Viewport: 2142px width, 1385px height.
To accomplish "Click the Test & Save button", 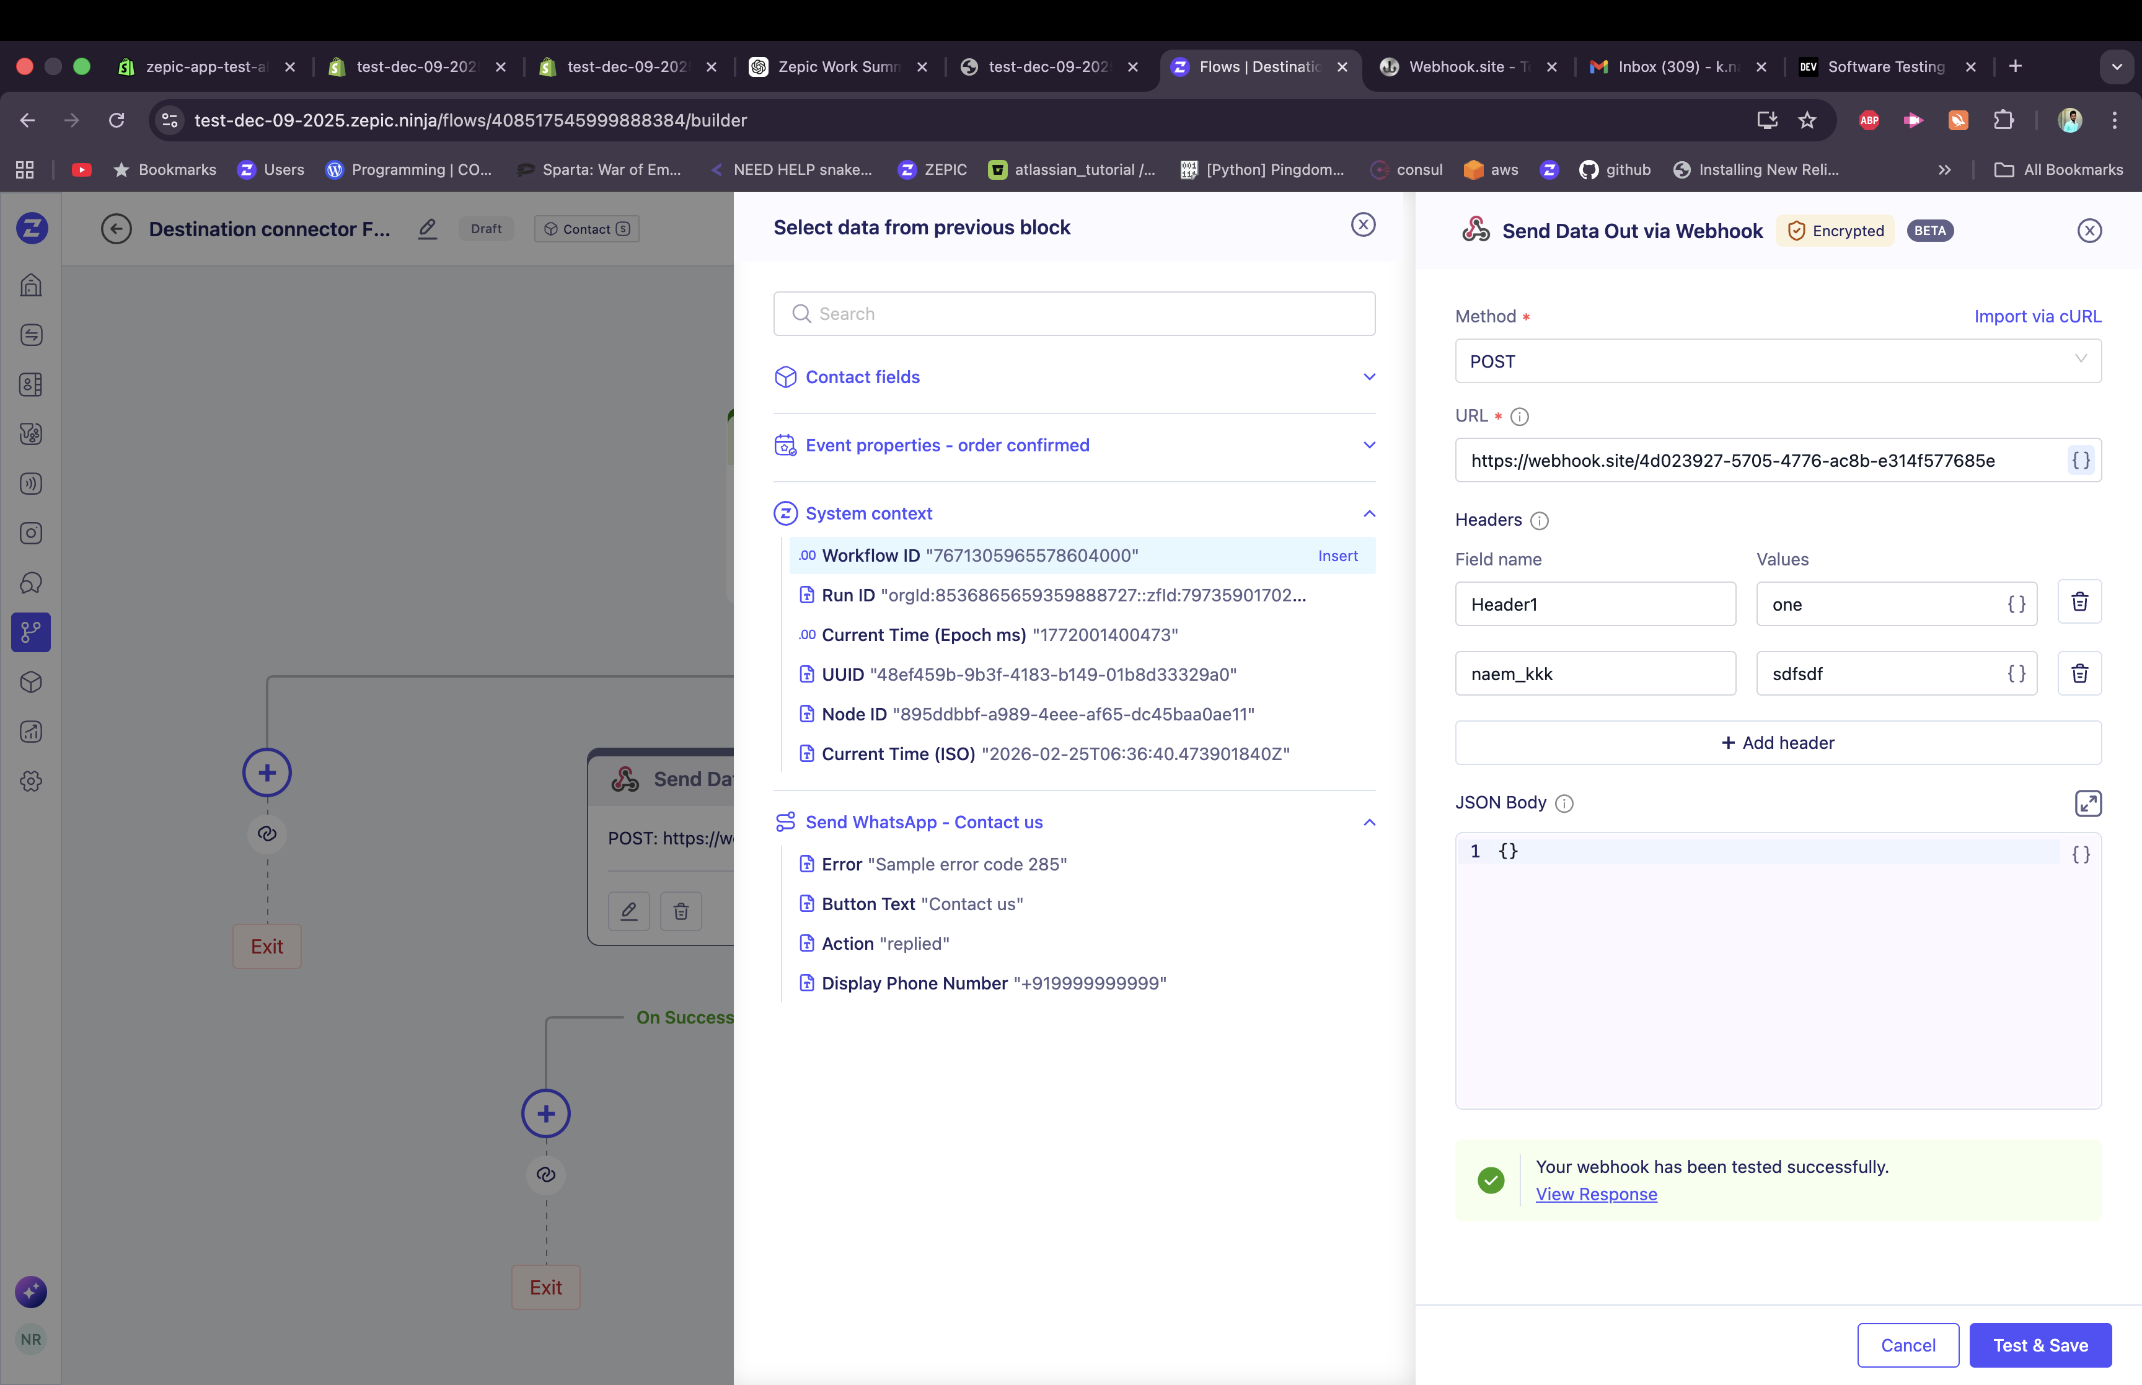I will pyautogui.click(x=2040, y=1345).
